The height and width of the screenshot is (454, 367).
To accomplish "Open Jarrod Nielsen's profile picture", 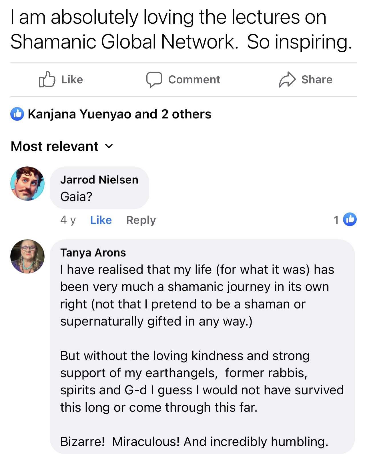I will click(27, 183).
